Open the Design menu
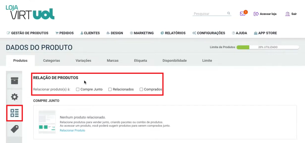This screenshot has height=143, width=305. pyautogui.click(x=115, y=33)
